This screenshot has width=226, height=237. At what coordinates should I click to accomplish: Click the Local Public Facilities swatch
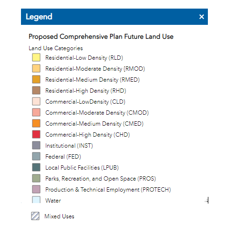point(36,167)
